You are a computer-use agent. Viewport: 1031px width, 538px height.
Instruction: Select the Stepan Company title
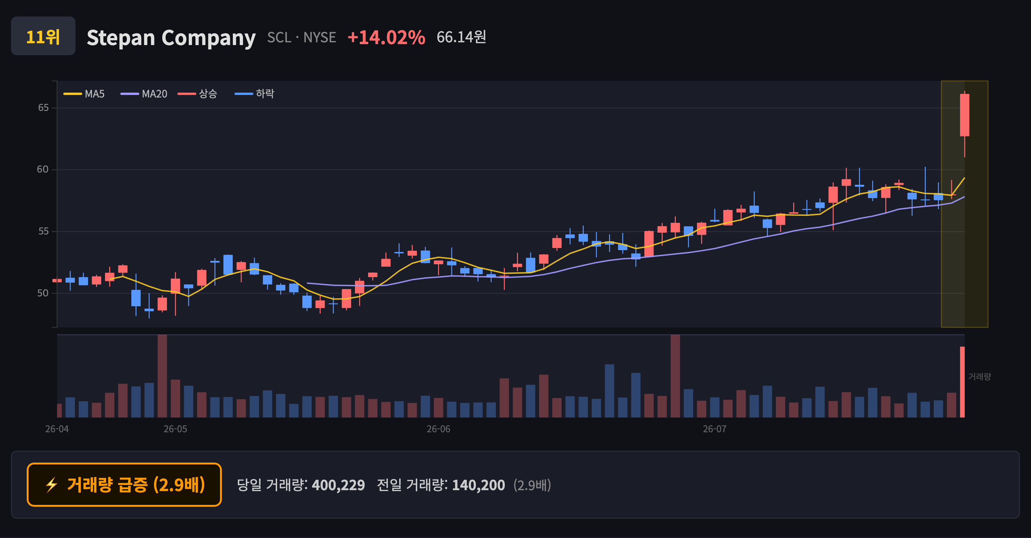(x=171, y=38)
